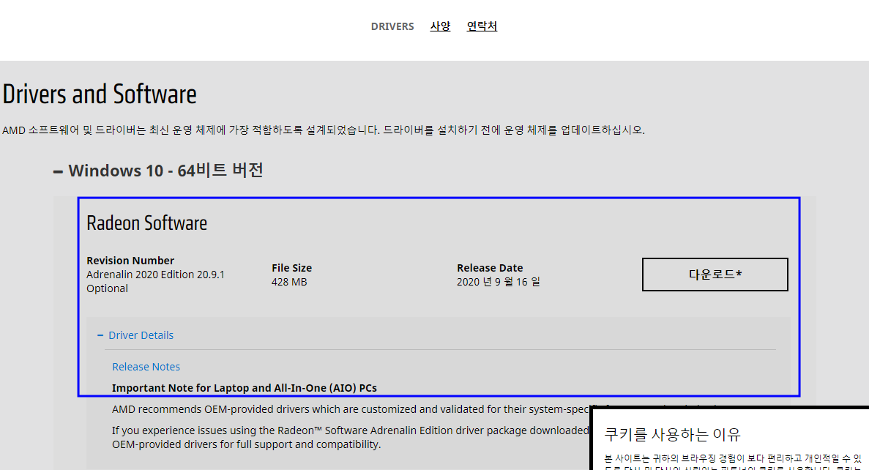Collapse the Driver Details section
The image size is (869, 470).
click(x=135, y=335)
